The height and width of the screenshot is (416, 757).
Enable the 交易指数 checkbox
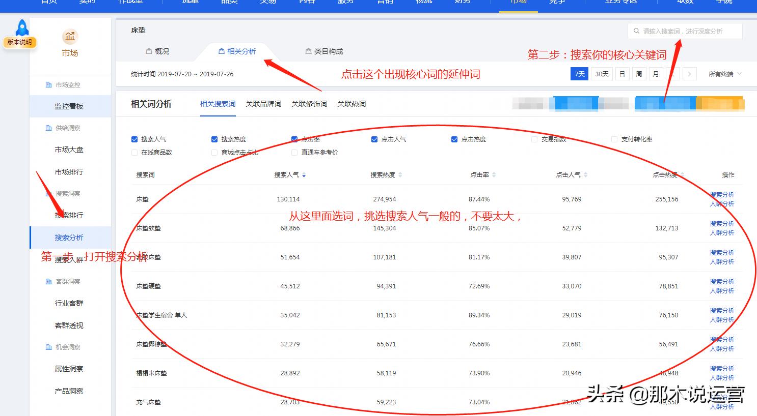click(534, 139)
